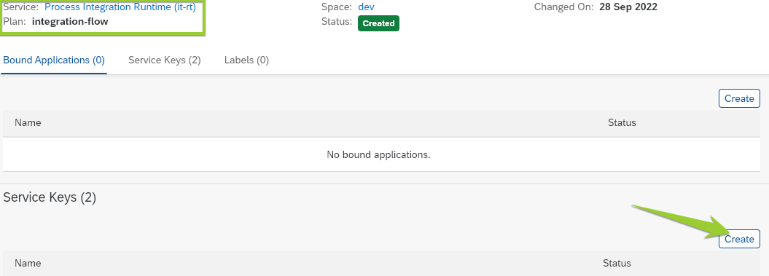
Task: Create a new service key
Action: [x=739, y=240]
